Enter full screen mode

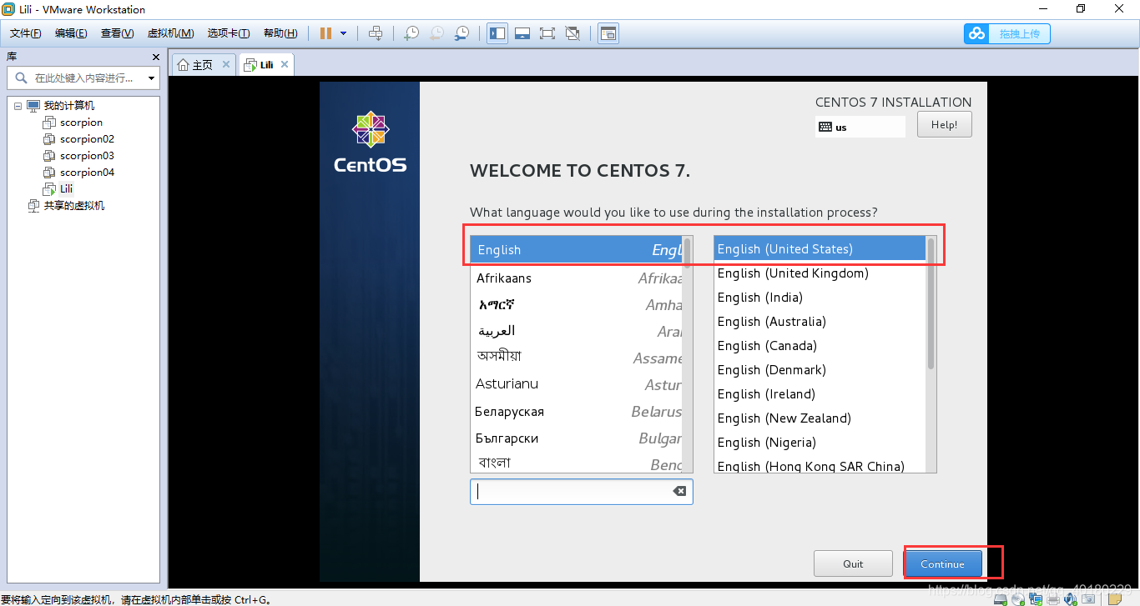pos(547,33)
